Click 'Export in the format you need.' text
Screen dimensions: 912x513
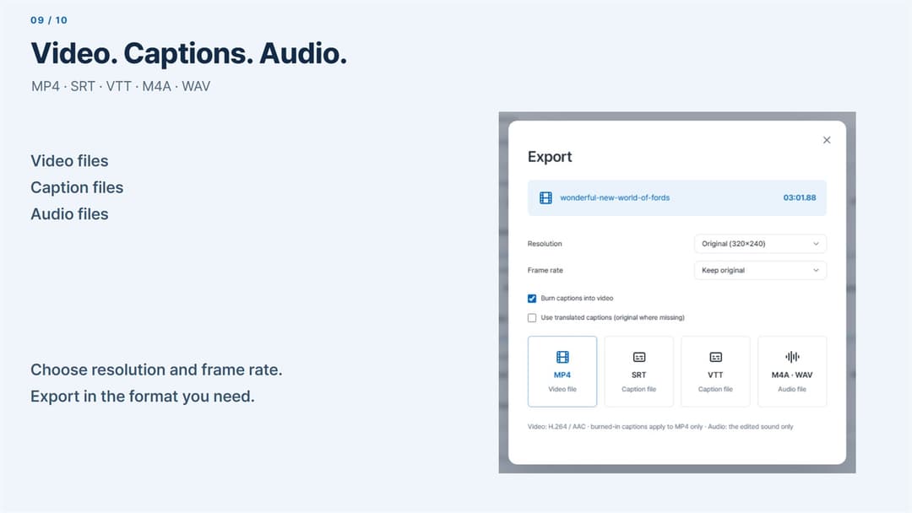(x=143, y=397)
